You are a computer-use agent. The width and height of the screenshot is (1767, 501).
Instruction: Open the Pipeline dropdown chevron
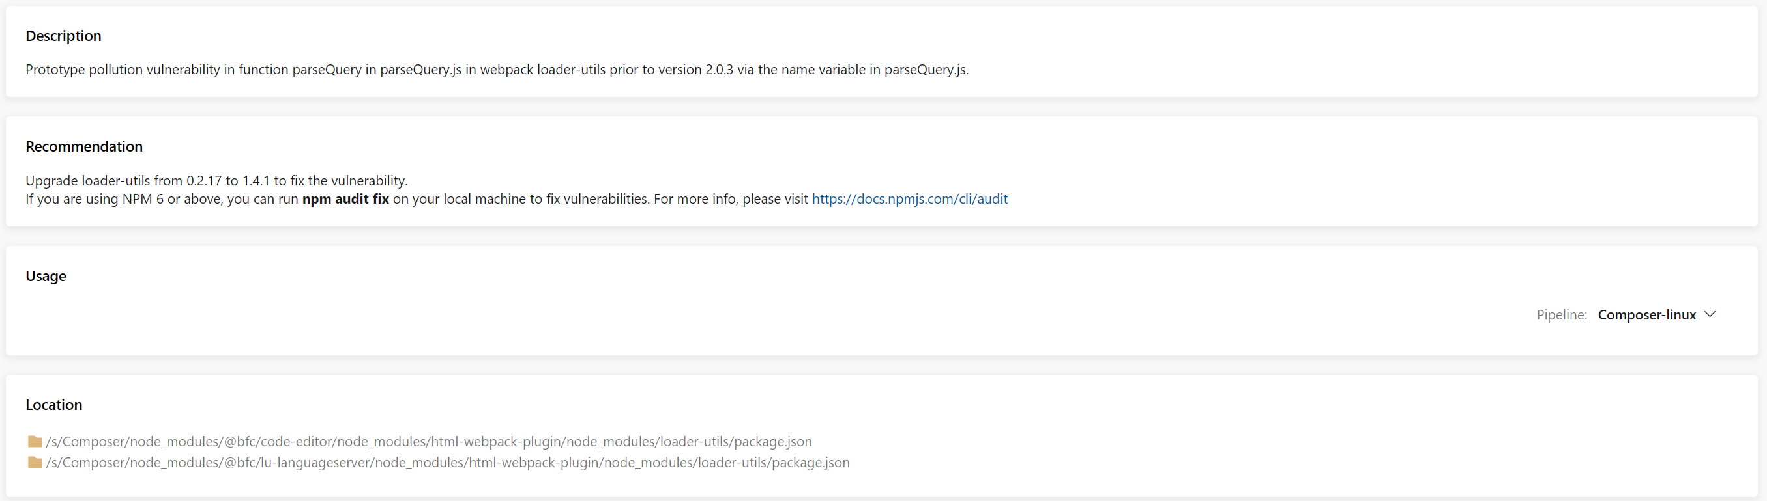(x=1710, y=314)
